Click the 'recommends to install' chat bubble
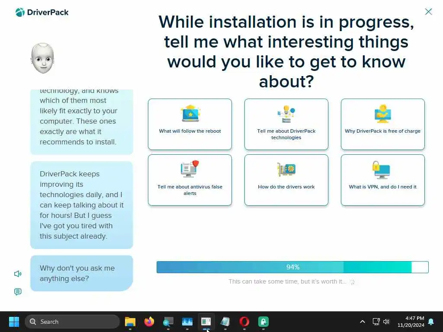This screenshot has height=332, width=443. click(82, 122)
